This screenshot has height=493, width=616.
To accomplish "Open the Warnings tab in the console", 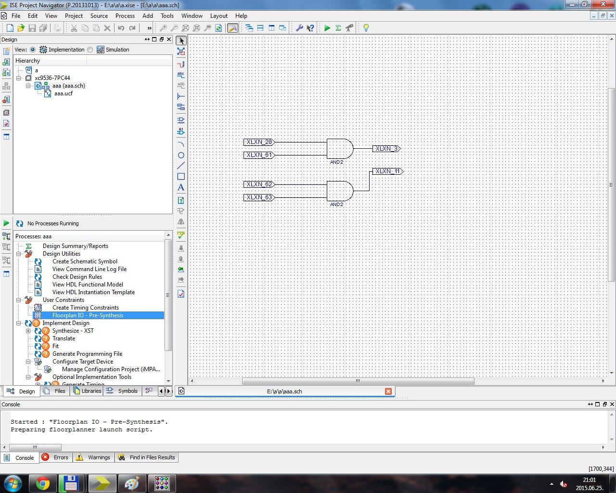I will [x=93, y=457].
